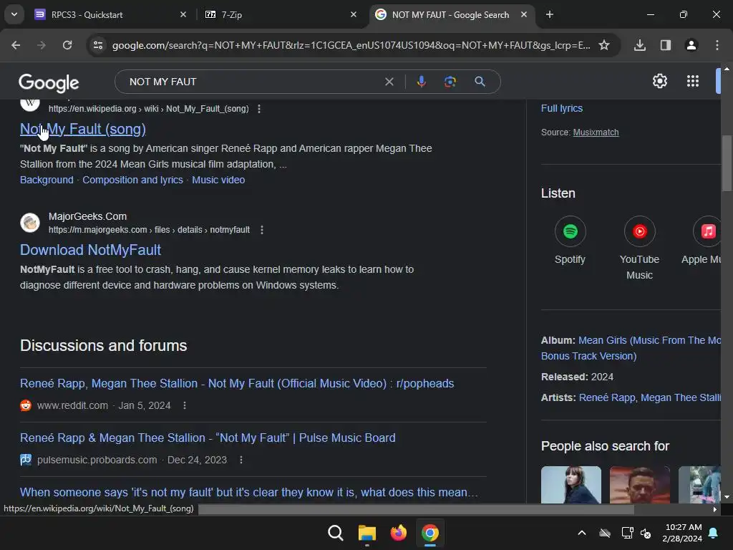Open the Chrome three-dot menu
This screenshot has height=550, width=733.
(x=717, y=45)
